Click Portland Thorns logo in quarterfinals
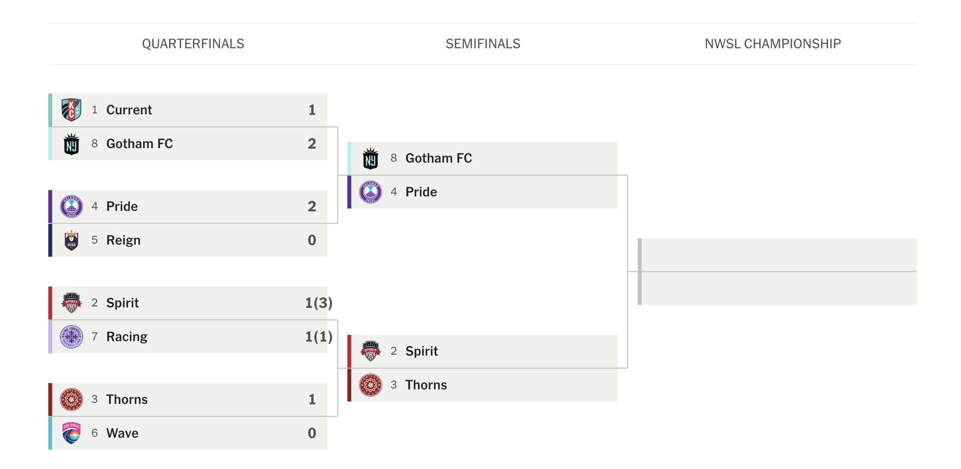The width and height of the screenshot is (961, 469). point(71,399)
